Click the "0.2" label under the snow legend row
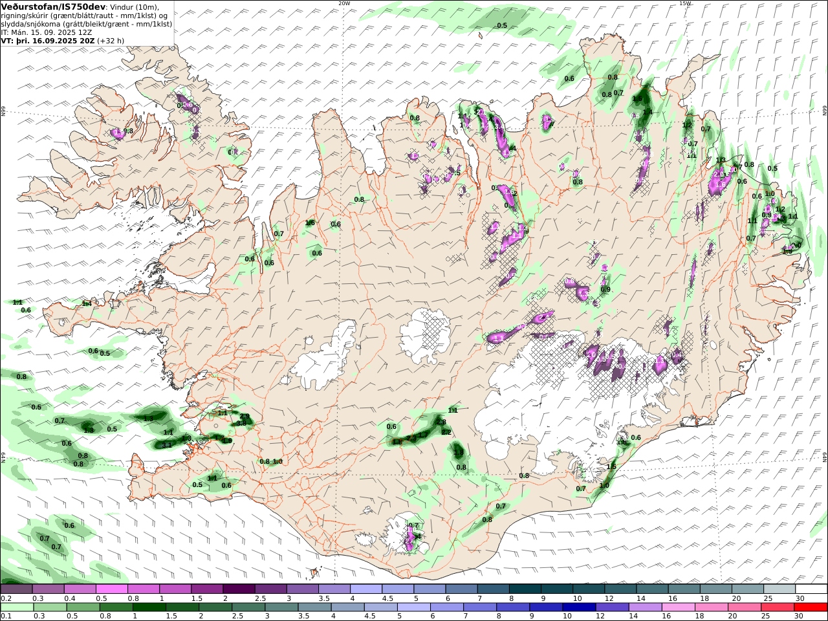 click(x=6, y=598)
